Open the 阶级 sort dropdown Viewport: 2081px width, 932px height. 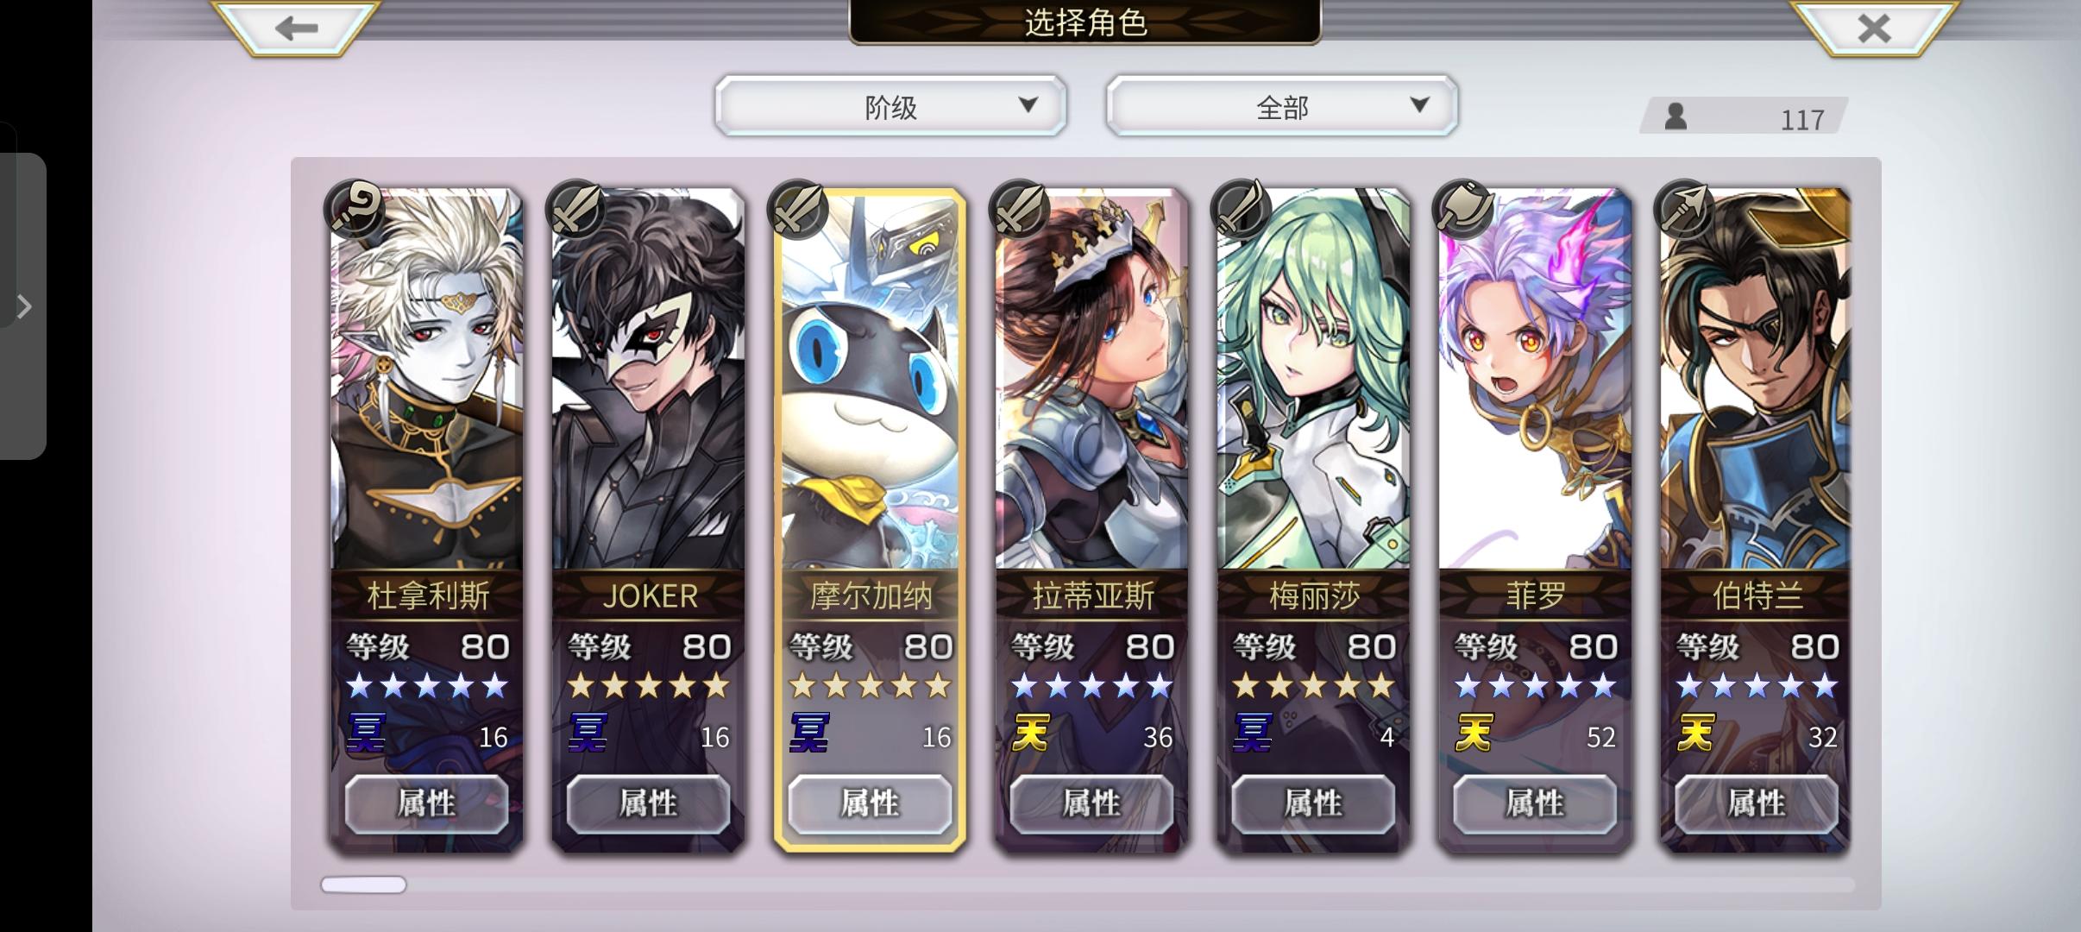coord(890,106)
